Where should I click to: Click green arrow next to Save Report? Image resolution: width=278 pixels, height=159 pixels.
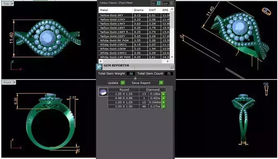(161, 83)
